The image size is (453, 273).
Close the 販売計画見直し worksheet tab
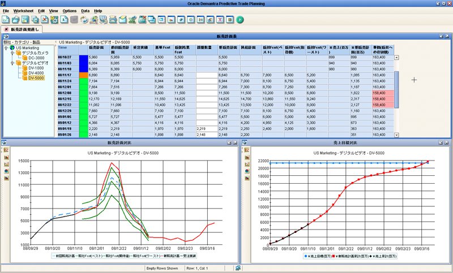[x=6, y=29]
